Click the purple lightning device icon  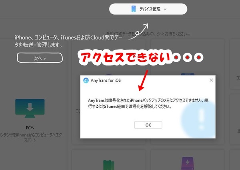tap(188, 164)
